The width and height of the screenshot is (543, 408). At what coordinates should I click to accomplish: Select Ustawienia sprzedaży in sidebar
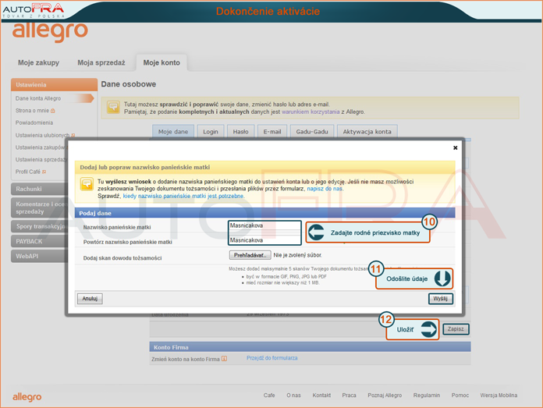tap(41, 160)
